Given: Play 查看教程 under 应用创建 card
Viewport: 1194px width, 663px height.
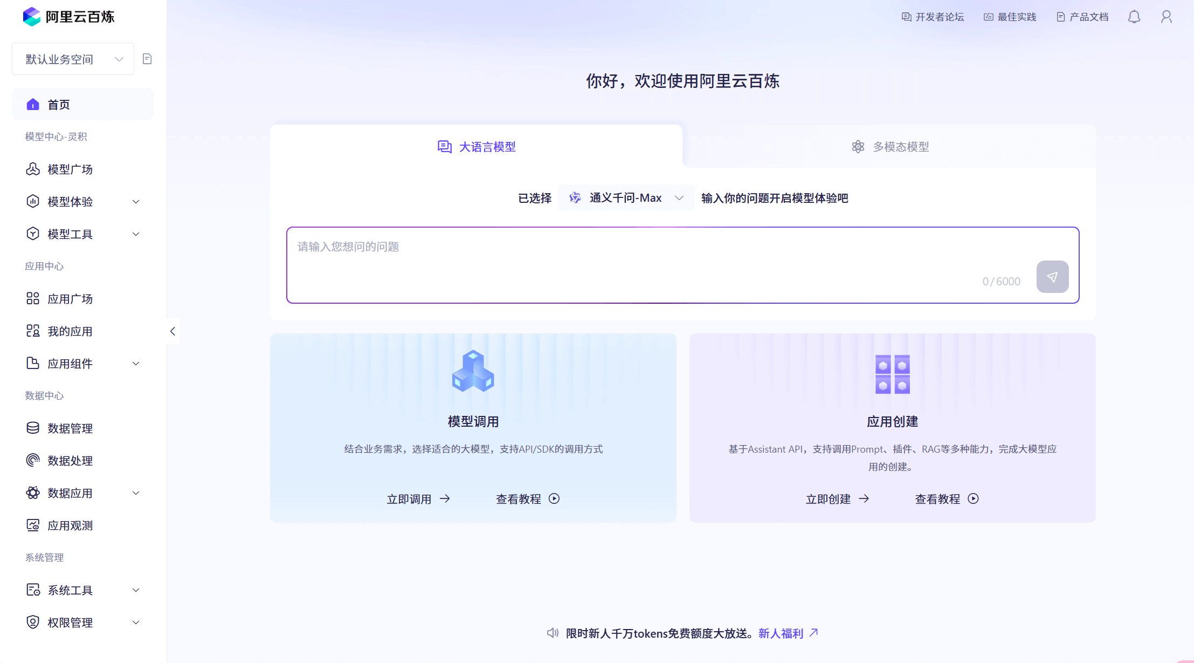Looking at the screenshot, I should click(x=946, y=499).
